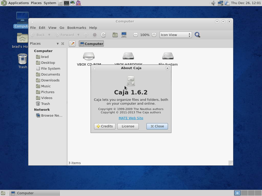The image size is (262, 196).
Task: Open the Home folder toolbar icon
Action: [x=115, y=35]
